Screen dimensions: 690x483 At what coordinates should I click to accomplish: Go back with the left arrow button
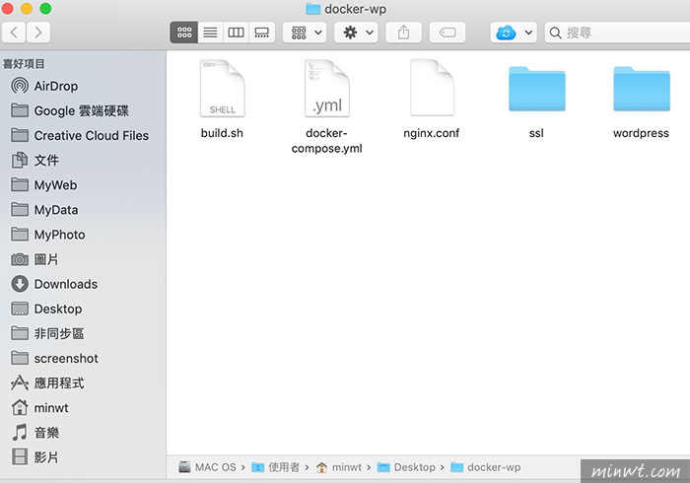14,33
